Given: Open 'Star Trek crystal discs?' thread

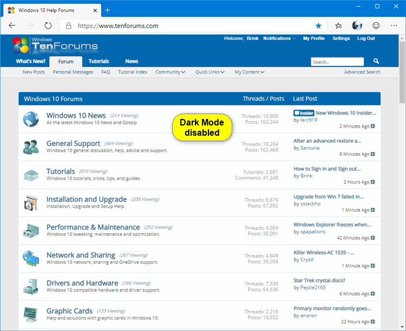Looking at the screenshot, I should [x=319, y=280].
